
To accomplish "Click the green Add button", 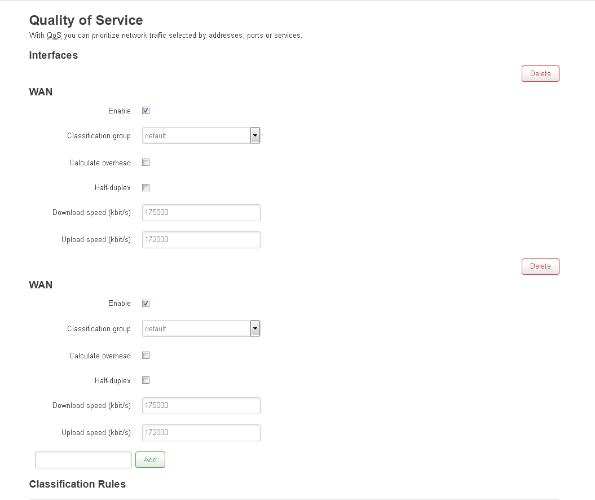I will click(x=150, y=459).
